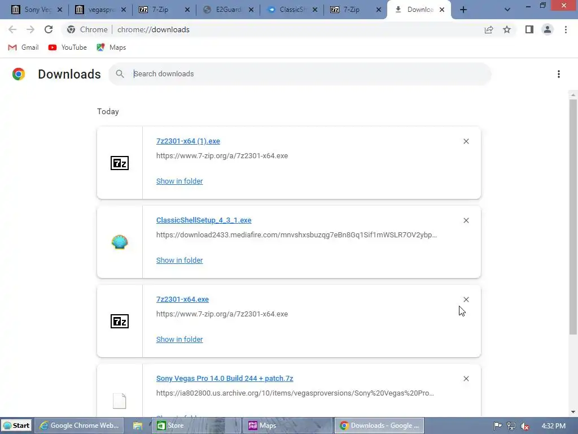Close the E2Guard tab
Image resolution: width=578 pixels, height=434 pixels.
click(x=251, y=10)
